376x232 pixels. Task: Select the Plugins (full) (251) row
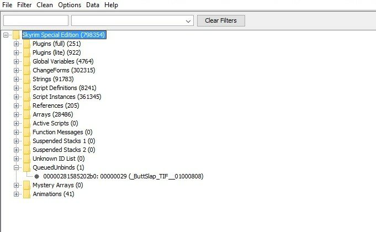coord(56,44)
